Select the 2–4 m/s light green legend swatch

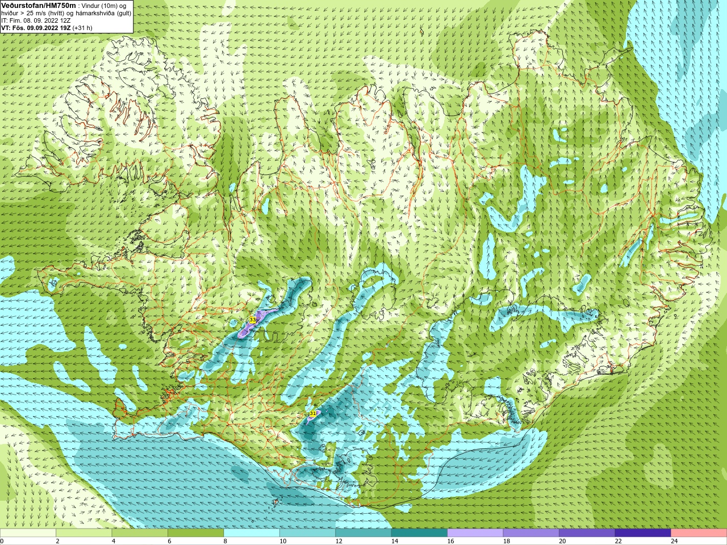coord(83,533)
